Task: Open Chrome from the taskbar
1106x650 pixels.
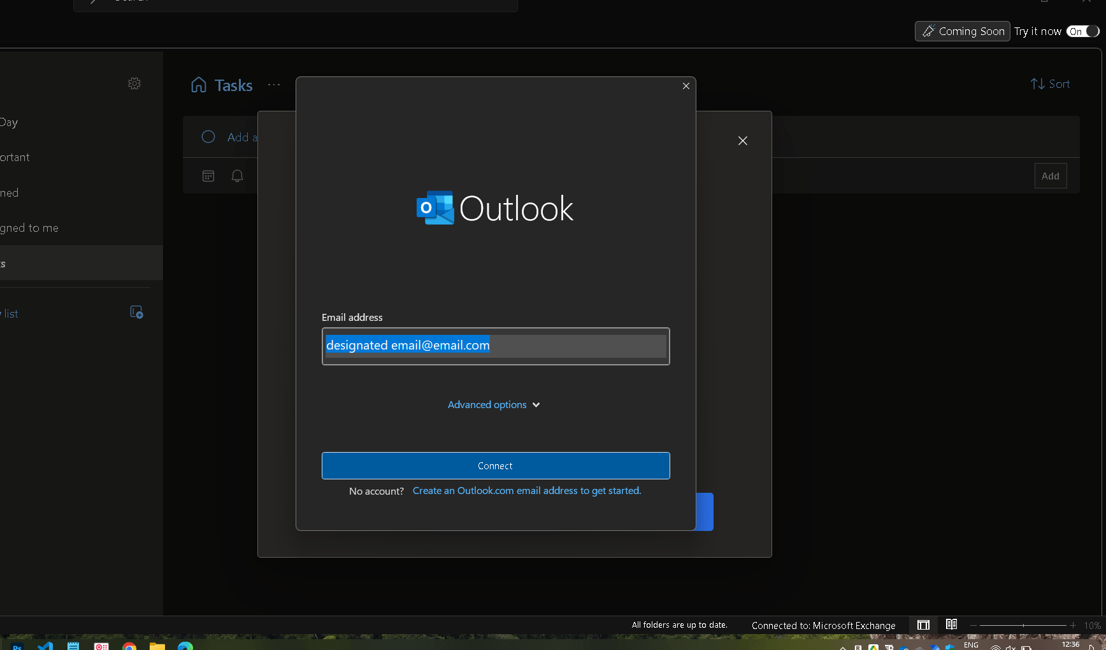Action: 129,646
